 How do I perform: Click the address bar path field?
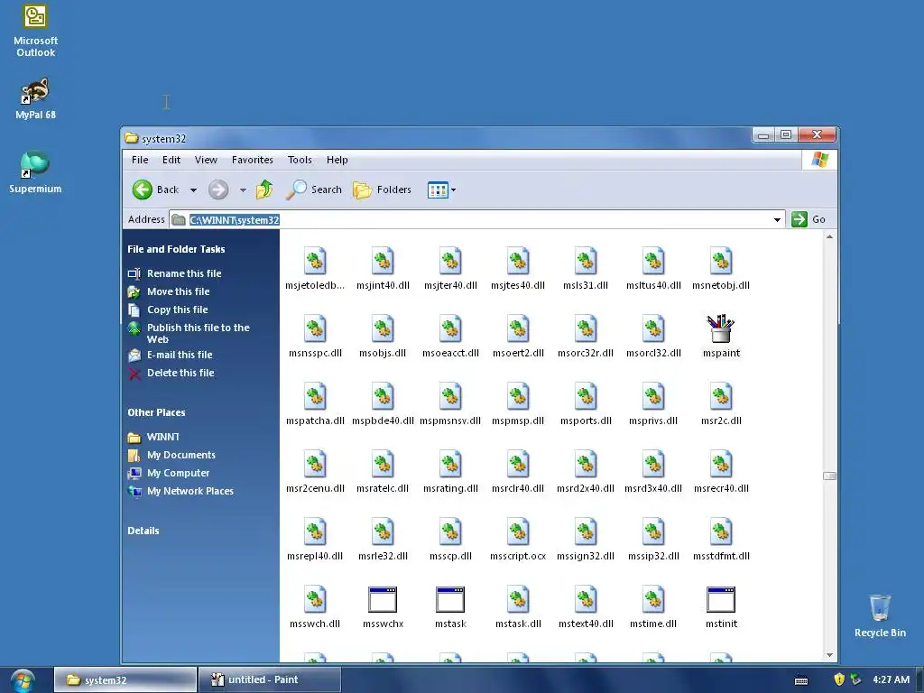476,220
